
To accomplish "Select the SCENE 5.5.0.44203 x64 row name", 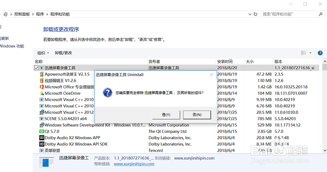I will tap(66, 119).
